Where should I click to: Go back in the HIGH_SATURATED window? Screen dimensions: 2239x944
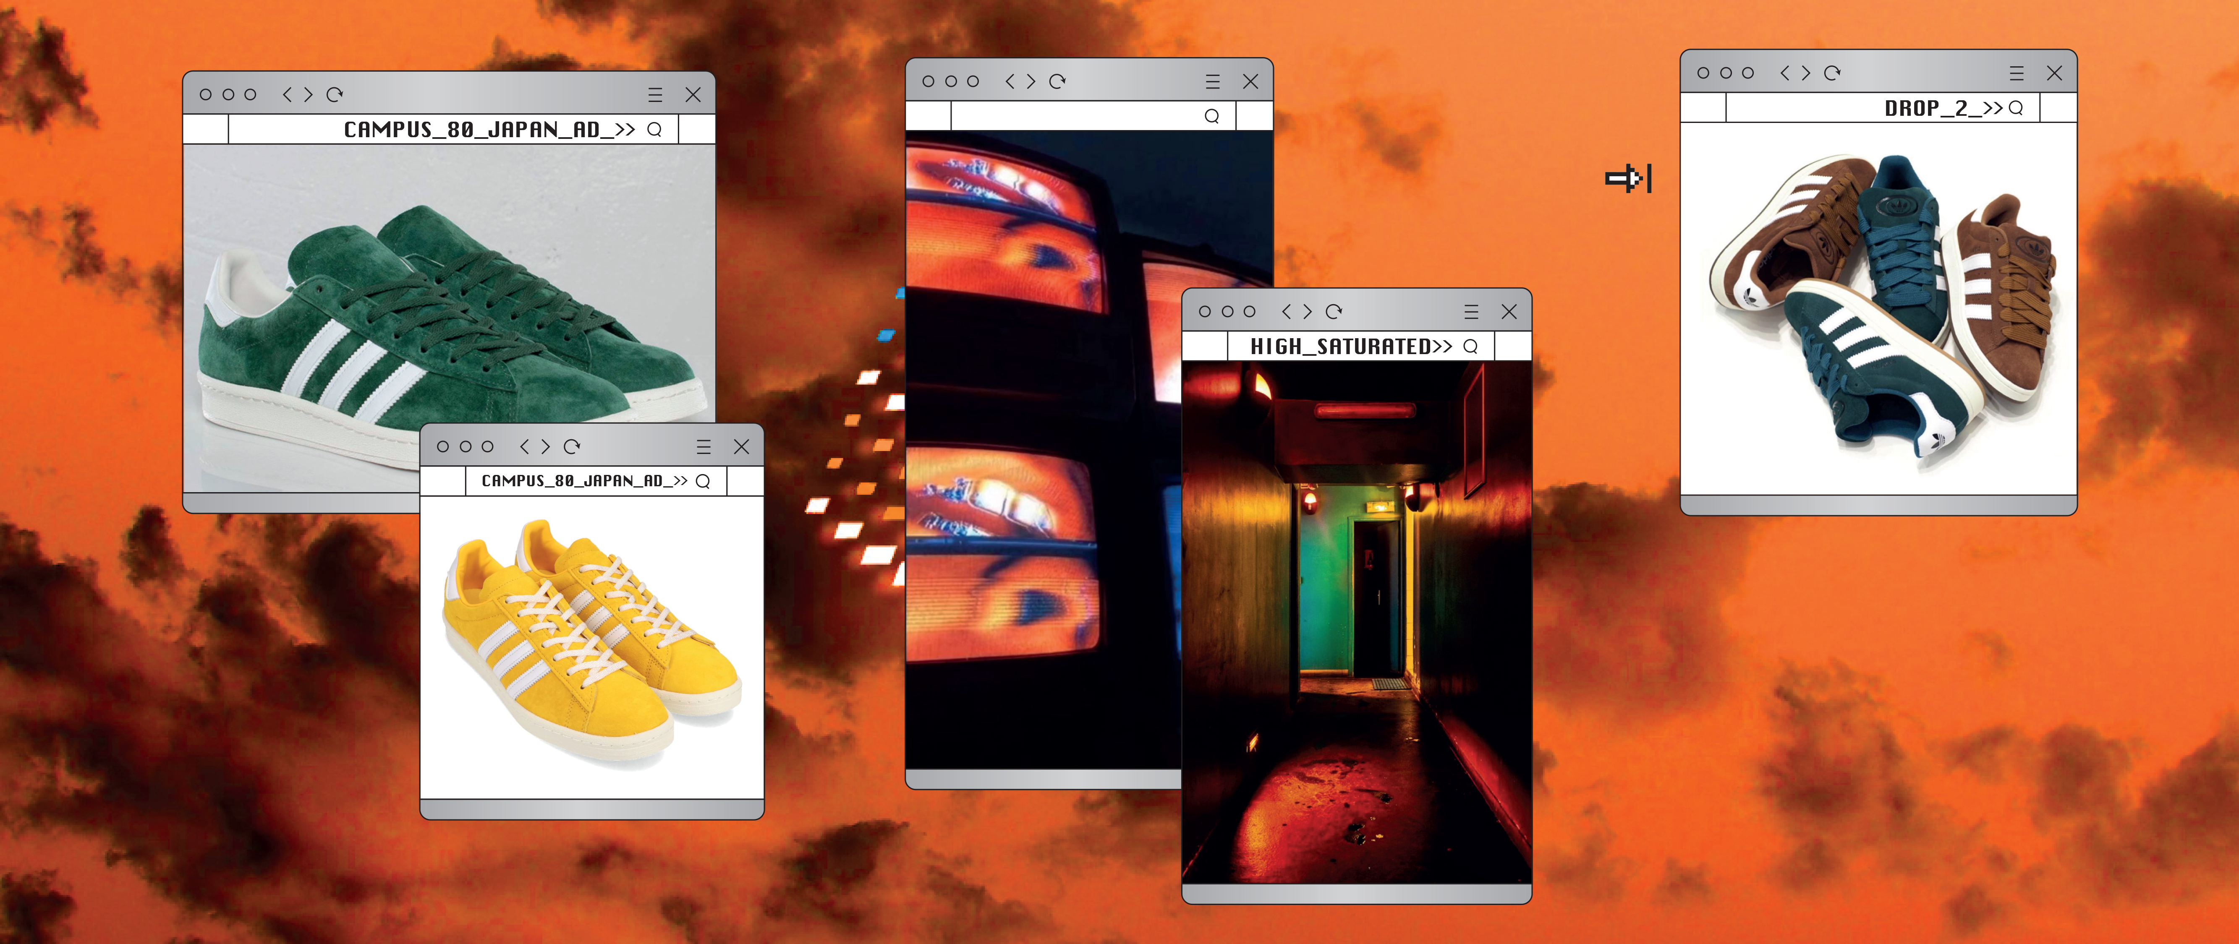[1287, 312]
